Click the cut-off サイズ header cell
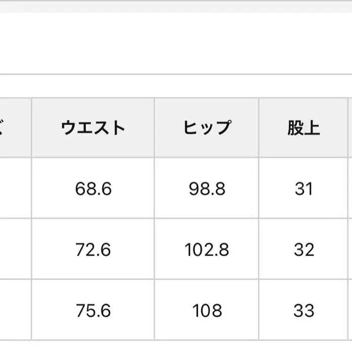352x352 pixels. click(15, 128)
